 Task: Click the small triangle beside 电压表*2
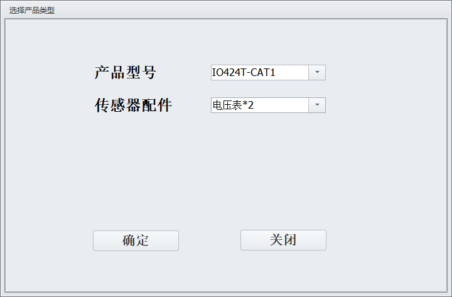pos(317,105)
